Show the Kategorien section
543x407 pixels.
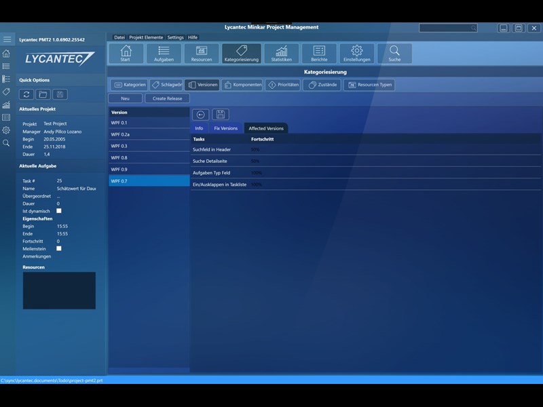(130, 85)
